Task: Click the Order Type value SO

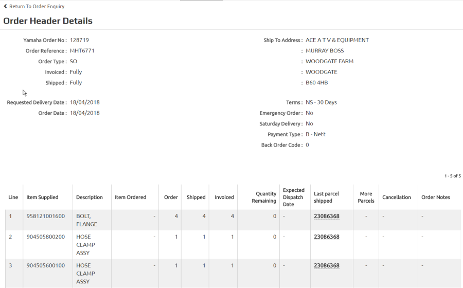Action: 74,61
